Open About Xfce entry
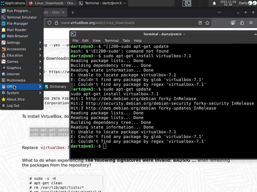This screenshot has width=257, height=192. click(22, 99)
